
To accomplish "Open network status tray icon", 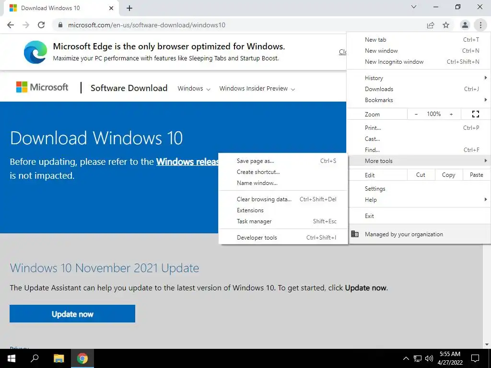I will pos(418,358).
